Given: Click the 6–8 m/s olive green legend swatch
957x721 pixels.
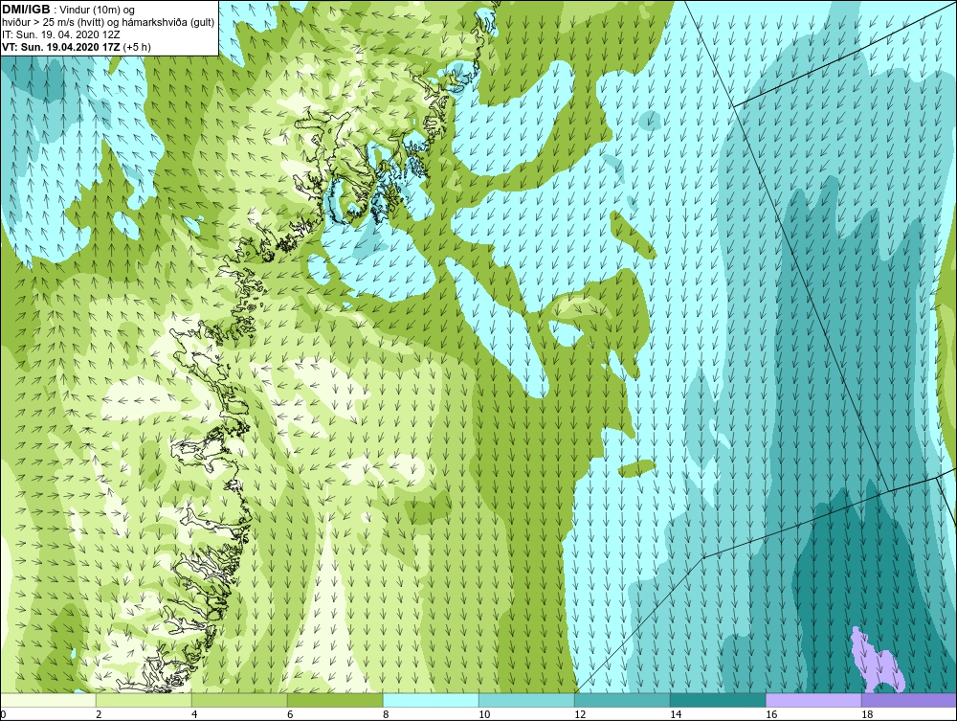Looking at the screenshot, I should coord(335,700).
